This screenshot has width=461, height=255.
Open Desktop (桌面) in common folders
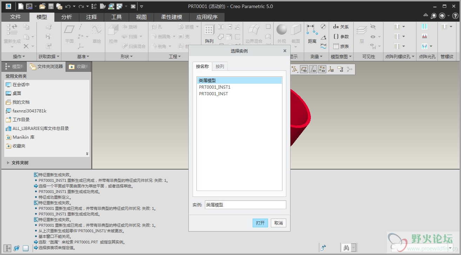click(x=13, y=93)
